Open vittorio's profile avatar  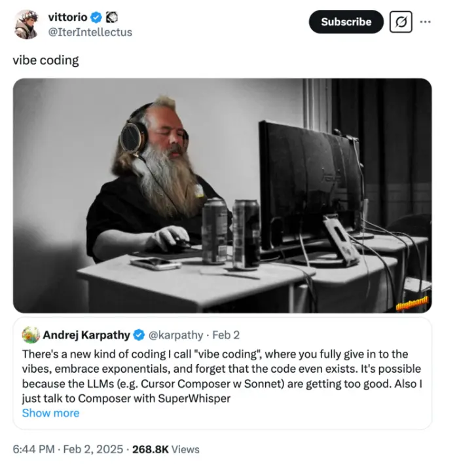point(26,24)
